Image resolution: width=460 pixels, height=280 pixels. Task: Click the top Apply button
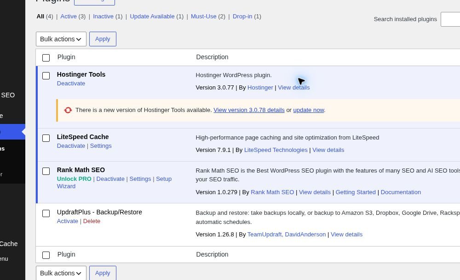[x=103, y=39]
